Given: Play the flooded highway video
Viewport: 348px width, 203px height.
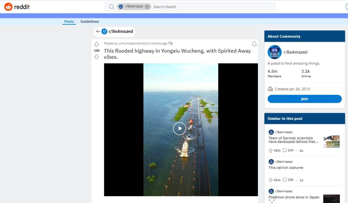Looking at the screenshot, I should pyautogui.click(x=179, y=129).
